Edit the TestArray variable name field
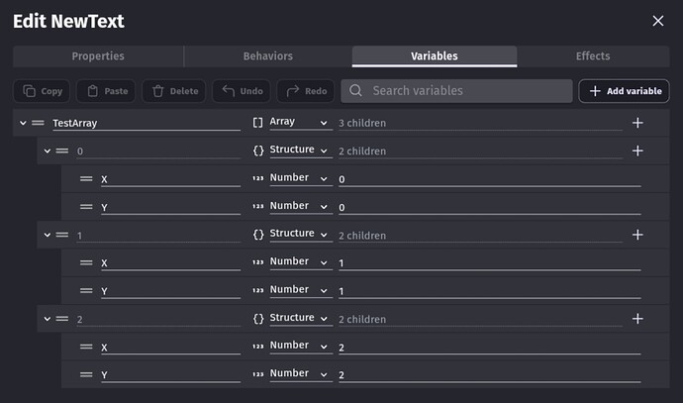The width and height of the screenshot is (683, 403). (146, 124)
